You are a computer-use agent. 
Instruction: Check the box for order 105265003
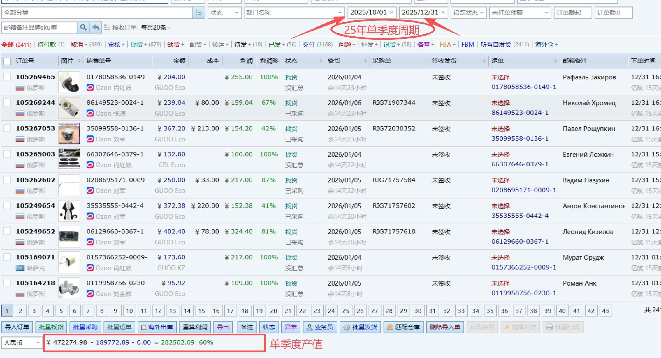pos(7,154)
